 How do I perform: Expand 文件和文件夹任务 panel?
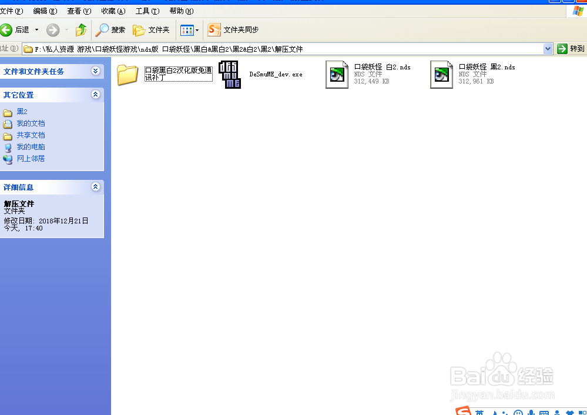(95, 71)
